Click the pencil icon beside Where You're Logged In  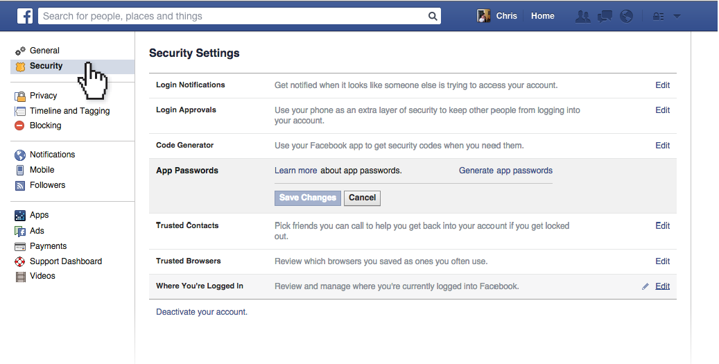[x=646, y=286]
